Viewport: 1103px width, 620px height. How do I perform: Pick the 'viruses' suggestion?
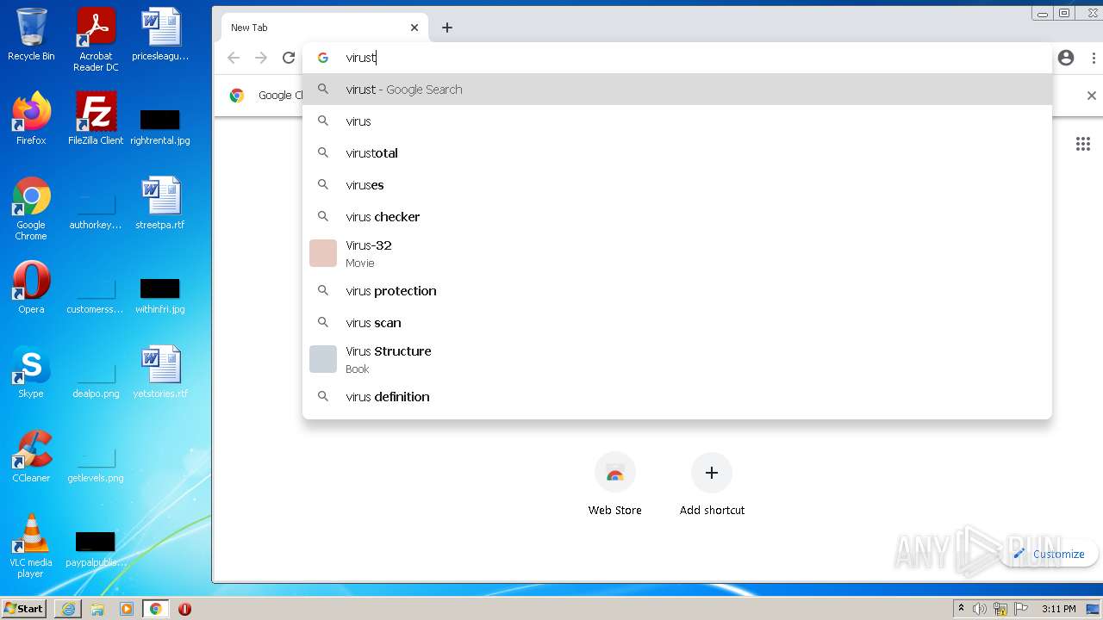[677, 185]
